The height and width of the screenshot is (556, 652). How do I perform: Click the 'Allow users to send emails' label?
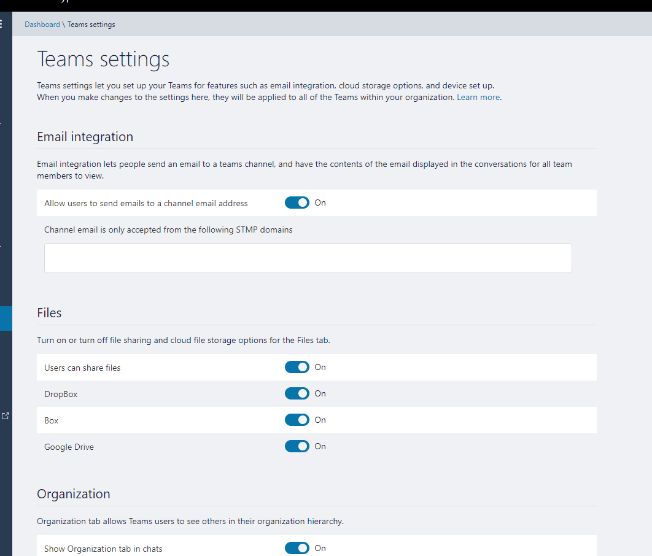pyautogui.click(x=146, y=203)
